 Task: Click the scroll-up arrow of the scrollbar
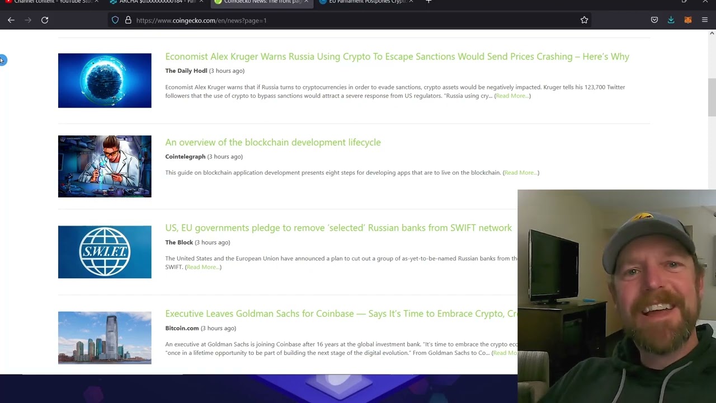click(x=712, y=34)
